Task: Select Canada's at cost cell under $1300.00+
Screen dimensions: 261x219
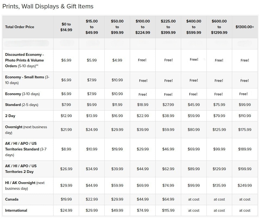Action: 245,199
